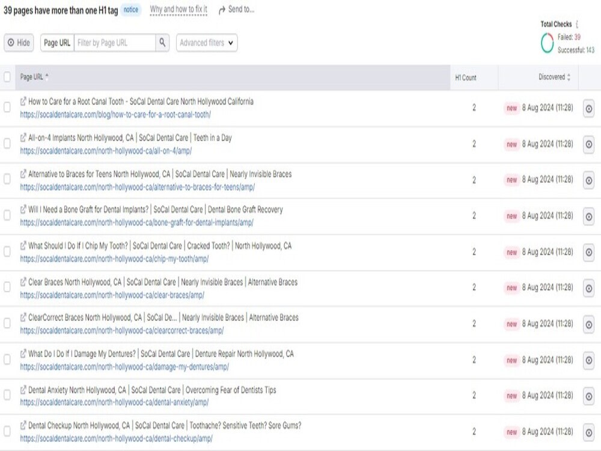Open external link icon for All-on-4 Implants page
The height and width of the screenshot is (451, 601).
(23, 138)
